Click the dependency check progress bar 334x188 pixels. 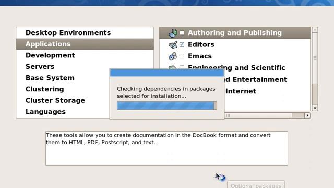click(x=167, y=105)
